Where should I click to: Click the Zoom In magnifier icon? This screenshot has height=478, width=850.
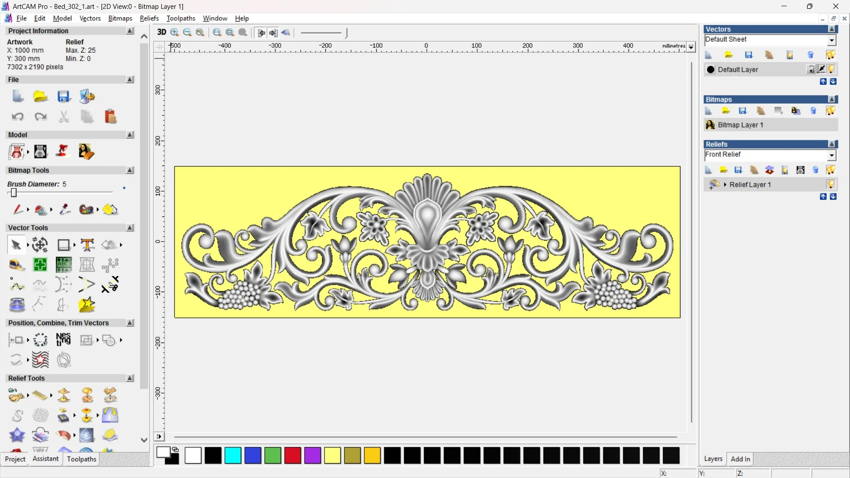pos(175,32)
